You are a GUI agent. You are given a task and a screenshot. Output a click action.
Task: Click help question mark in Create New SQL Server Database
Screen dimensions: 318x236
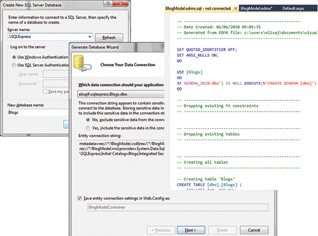pyautogui.click(x=108, y=3)
